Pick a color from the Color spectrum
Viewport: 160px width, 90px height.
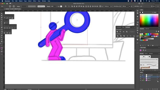149,20
